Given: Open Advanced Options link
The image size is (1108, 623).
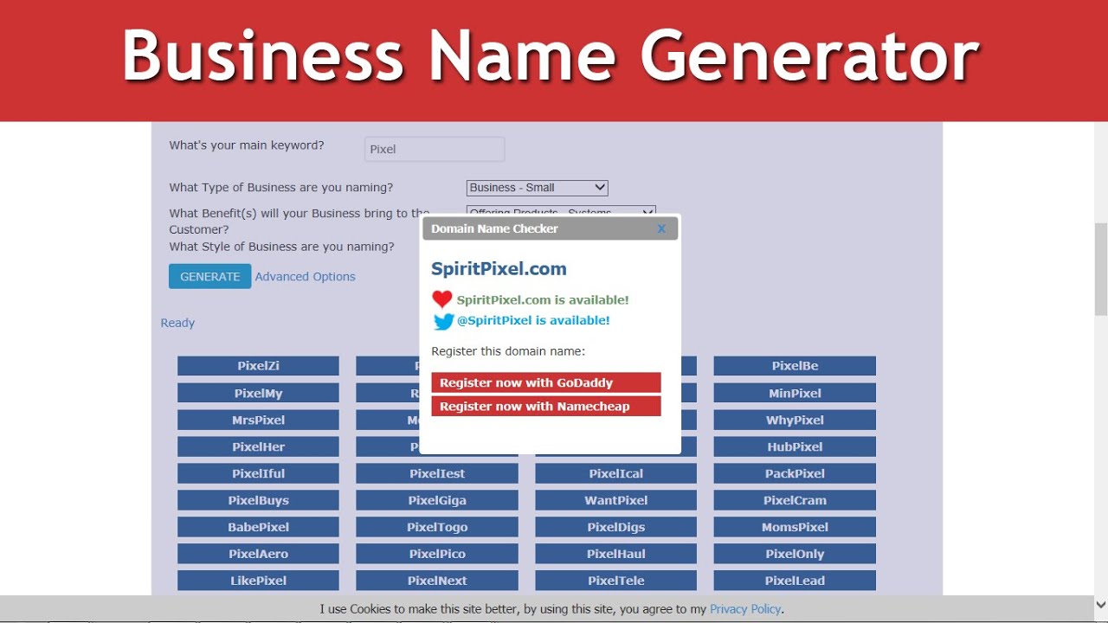Looking at the screenshot, I should [x=305, y=277].
